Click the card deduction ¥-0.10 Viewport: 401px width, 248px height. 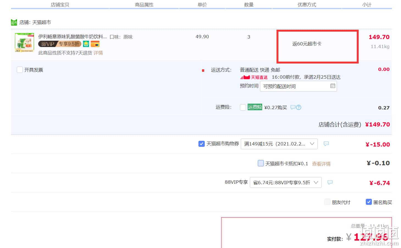tap(378, 163)
